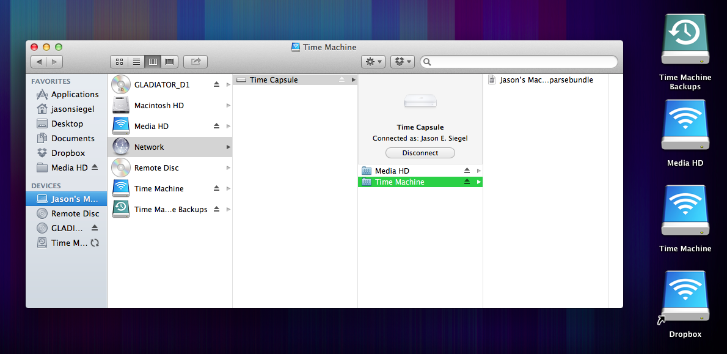Image resolution: width=727 pixels, height=354 pixels.
Task: Switch Finder to list view
Action: 136,61
